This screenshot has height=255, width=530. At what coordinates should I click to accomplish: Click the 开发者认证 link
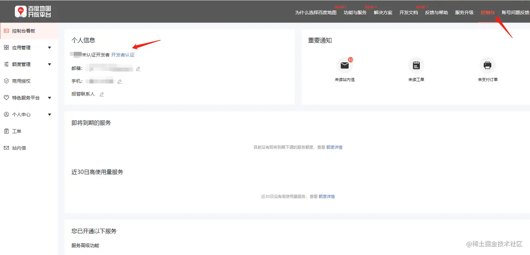[x=123, y=55]
